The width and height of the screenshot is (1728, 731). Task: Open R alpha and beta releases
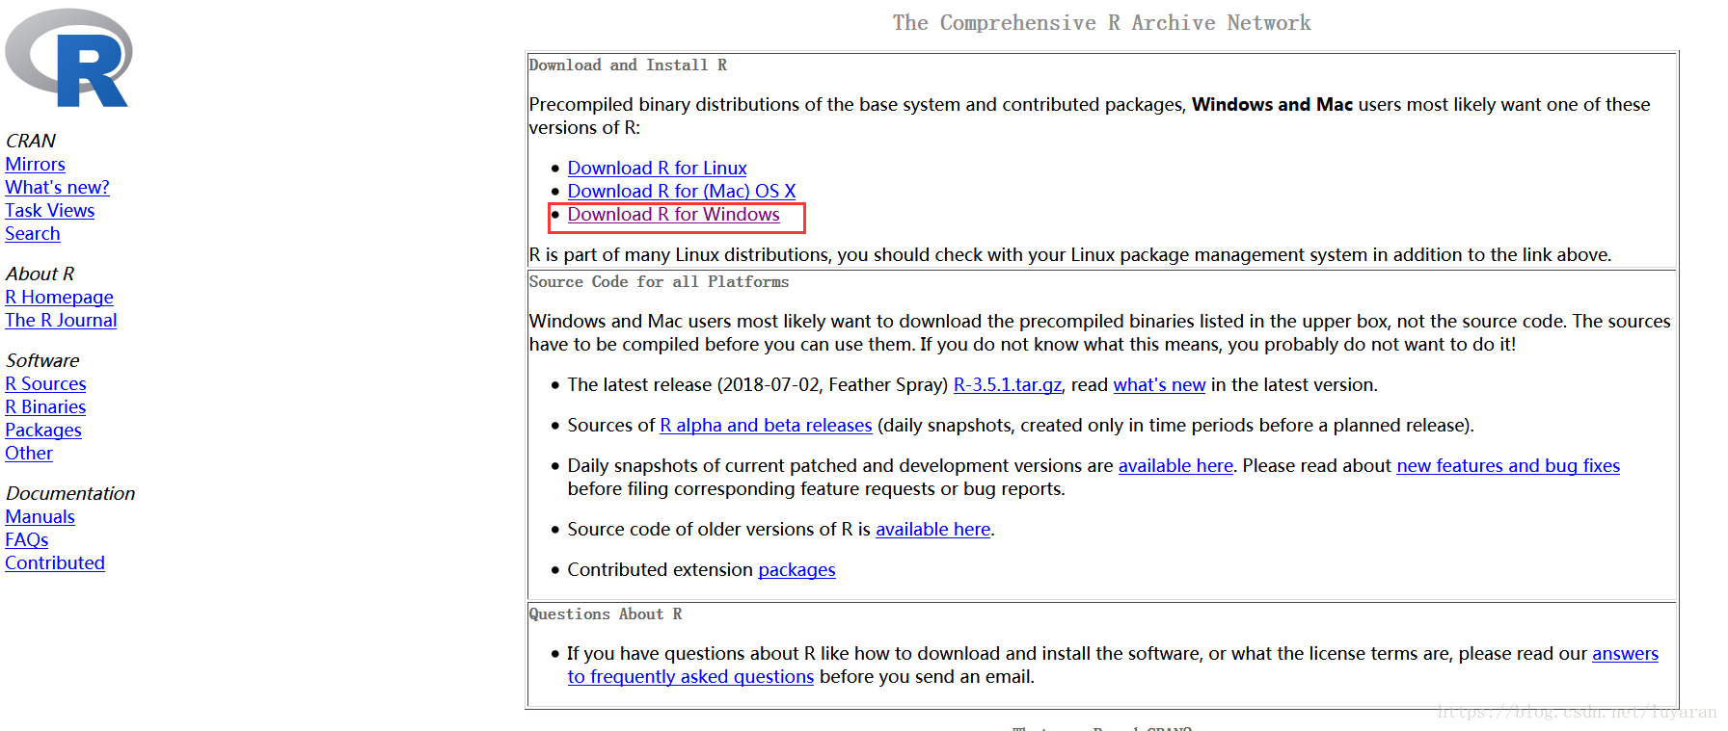[x=766, y=426]
